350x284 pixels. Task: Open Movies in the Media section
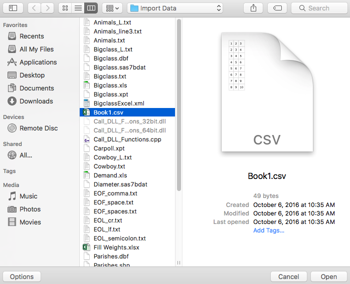pyautogui.click(x=25, y=222)
